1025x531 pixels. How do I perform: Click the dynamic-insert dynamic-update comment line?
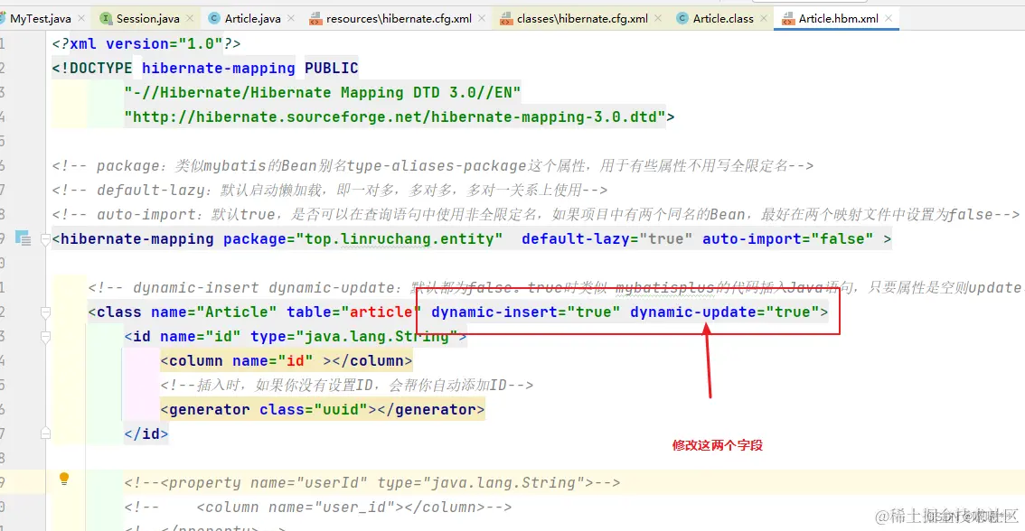[x=554, y=287]
